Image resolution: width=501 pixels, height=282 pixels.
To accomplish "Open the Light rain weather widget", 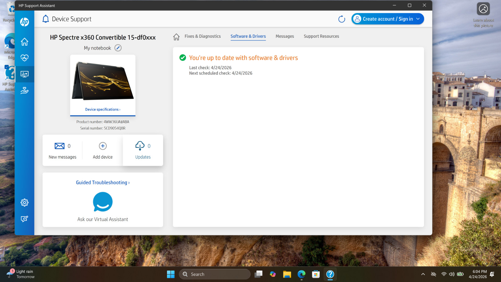I will click(21, 274).
